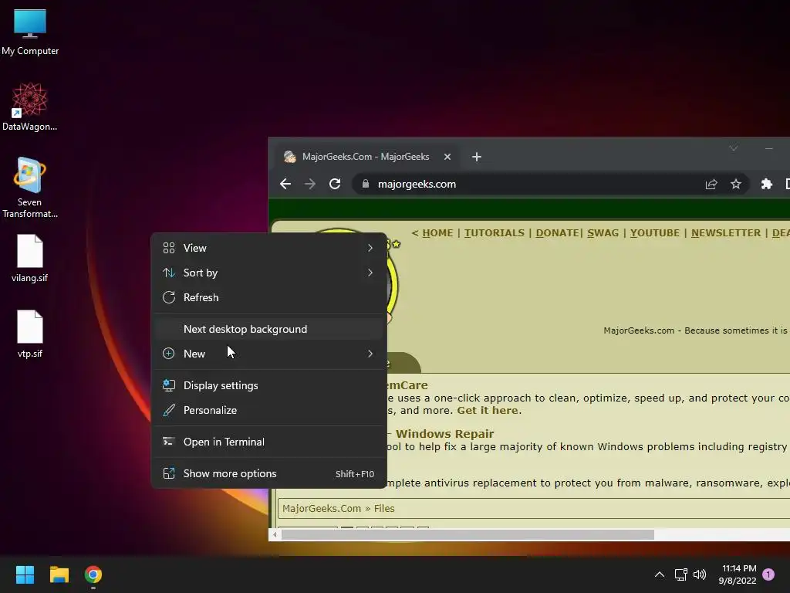
Task: Open the notification badge in the tray
Action: coord(768,574)
